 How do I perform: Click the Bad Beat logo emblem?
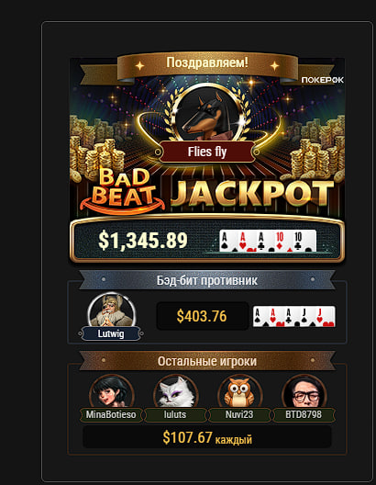pos(122,191)
